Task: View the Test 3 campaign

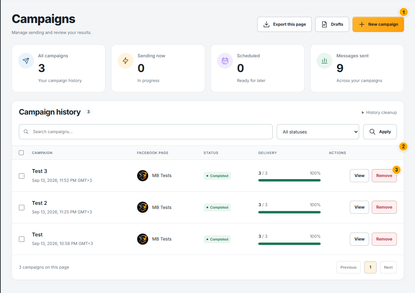Action: coord(359,176)
